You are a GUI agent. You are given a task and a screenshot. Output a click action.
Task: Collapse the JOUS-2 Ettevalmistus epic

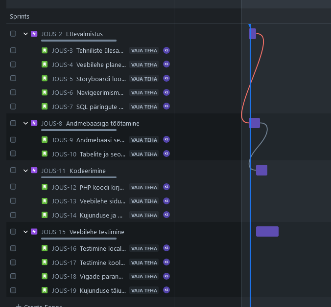25,34
